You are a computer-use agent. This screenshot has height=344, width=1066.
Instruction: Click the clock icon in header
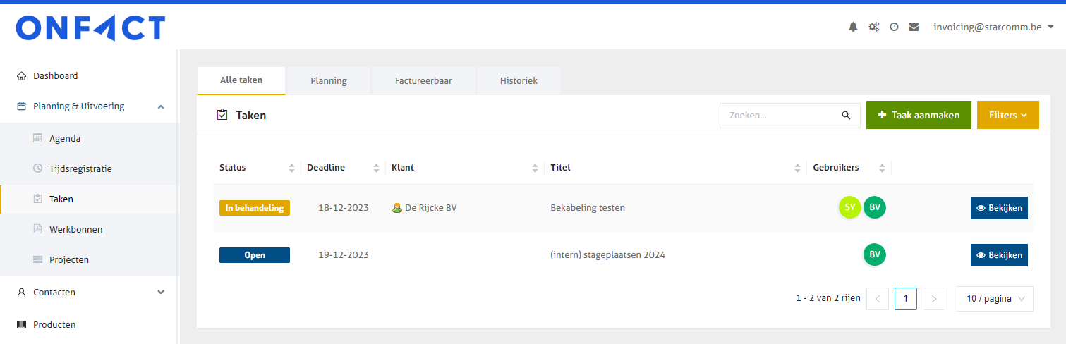pyautogui.click(x=894, y=27)
